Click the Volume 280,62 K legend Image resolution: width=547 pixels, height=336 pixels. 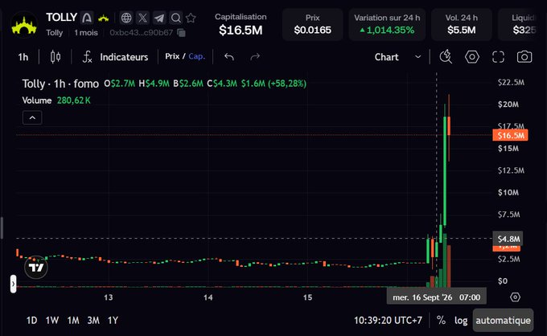coord(56,100)
